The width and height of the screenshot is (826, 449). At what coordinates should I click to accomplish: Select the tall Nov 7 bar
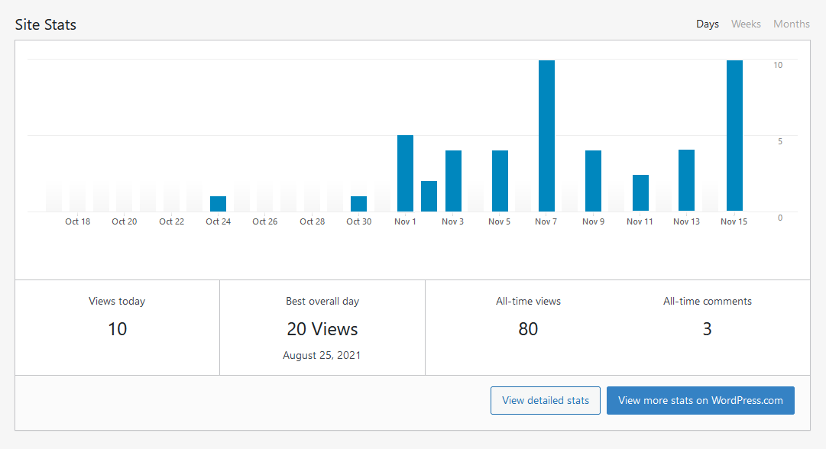point(546,136)
